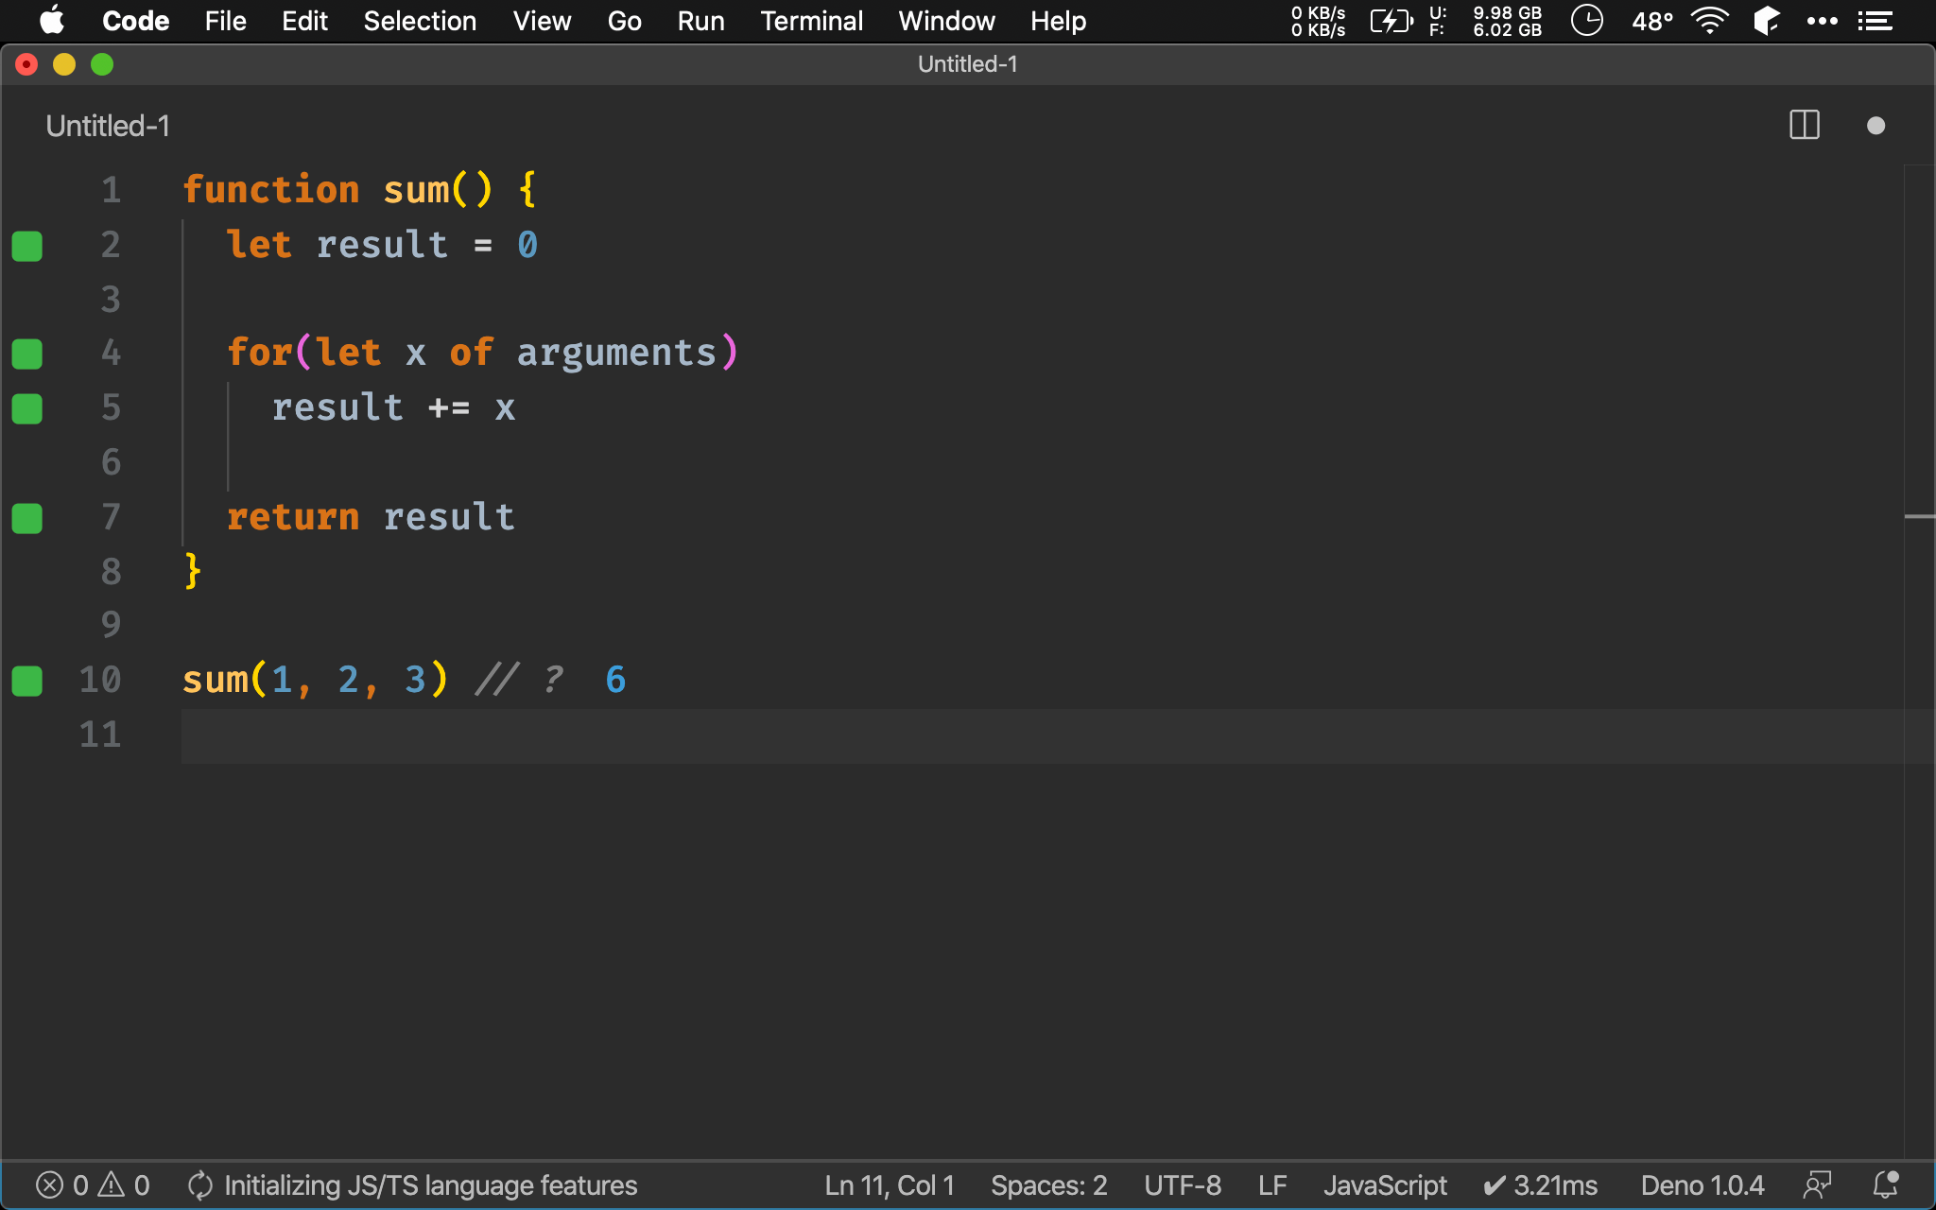This screenshot has height=1210, width=1936.
Task: Click the Quokka 3.21ms checkmark status
Action: pos(1540,1184)
